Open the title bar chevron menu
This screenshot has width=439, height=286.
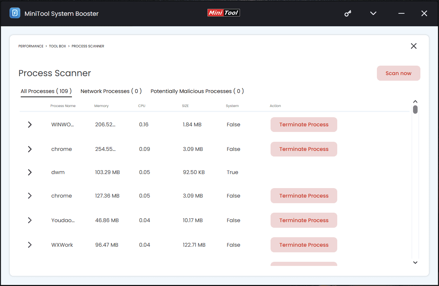click(373, 13)
